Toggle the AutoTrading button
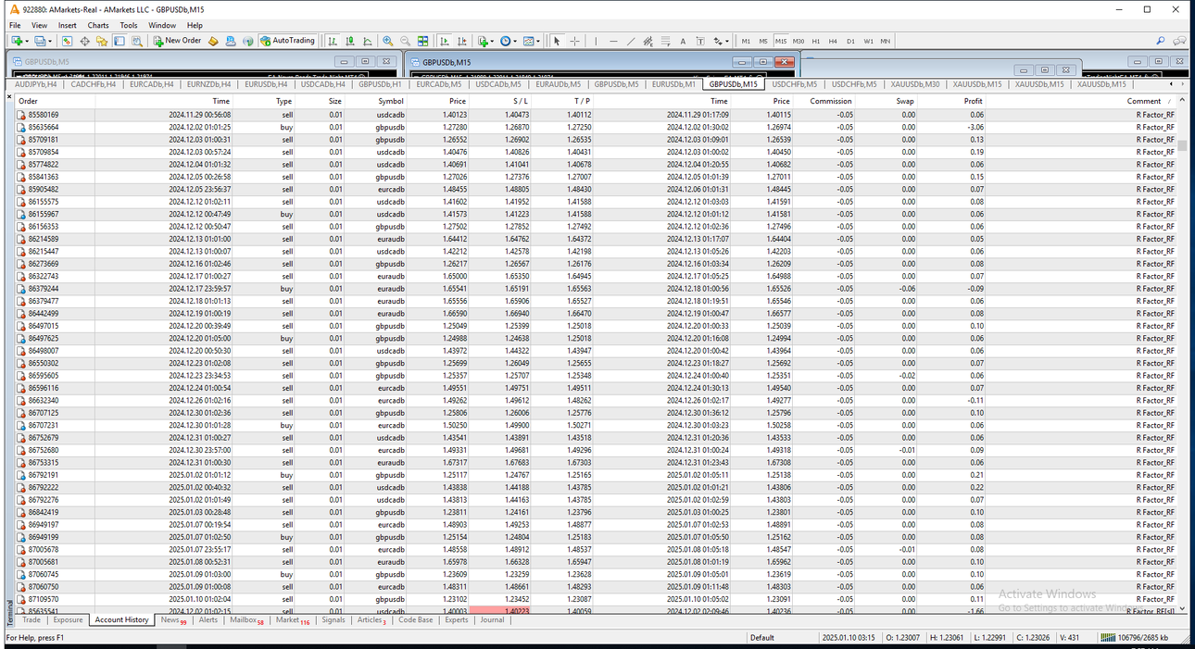Screen dimensions: 1195x649 click(288, 41)
